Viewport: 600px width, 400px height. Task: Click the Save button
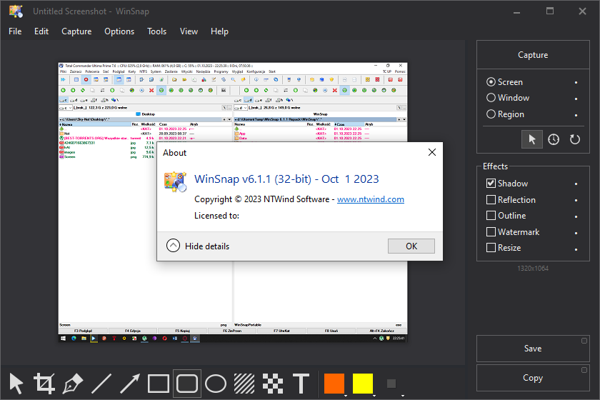pyautogui.click(x=533, y=349)
